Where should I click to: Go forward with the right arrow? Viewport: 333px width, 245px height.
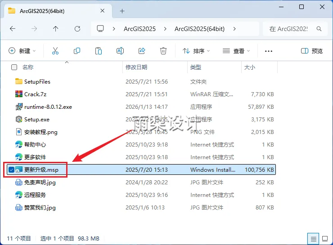(34, 29)
